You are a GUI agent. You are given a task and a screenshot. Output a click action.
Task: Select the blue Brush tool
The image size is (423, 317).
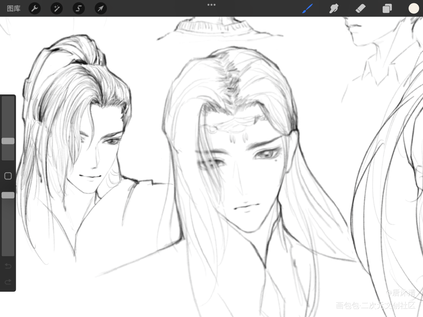[x=307, y=9]
